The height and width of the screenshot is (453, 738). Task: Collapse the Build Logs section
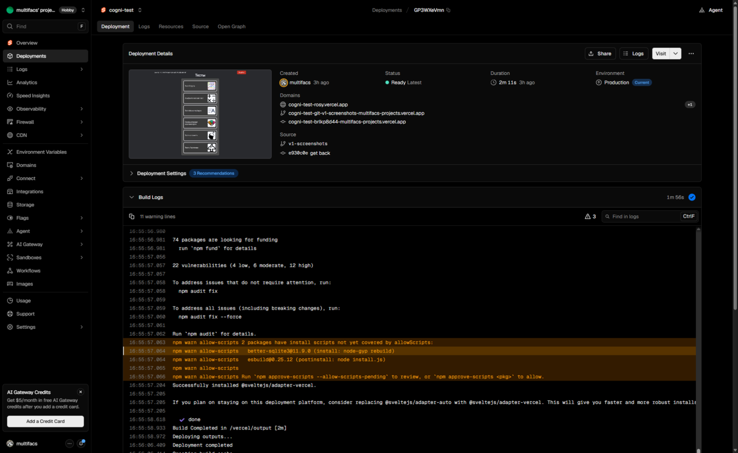click(132, 197)
